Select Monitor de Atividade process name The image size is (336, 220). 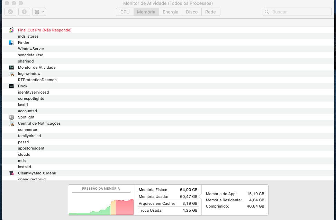tap(37, 67)
